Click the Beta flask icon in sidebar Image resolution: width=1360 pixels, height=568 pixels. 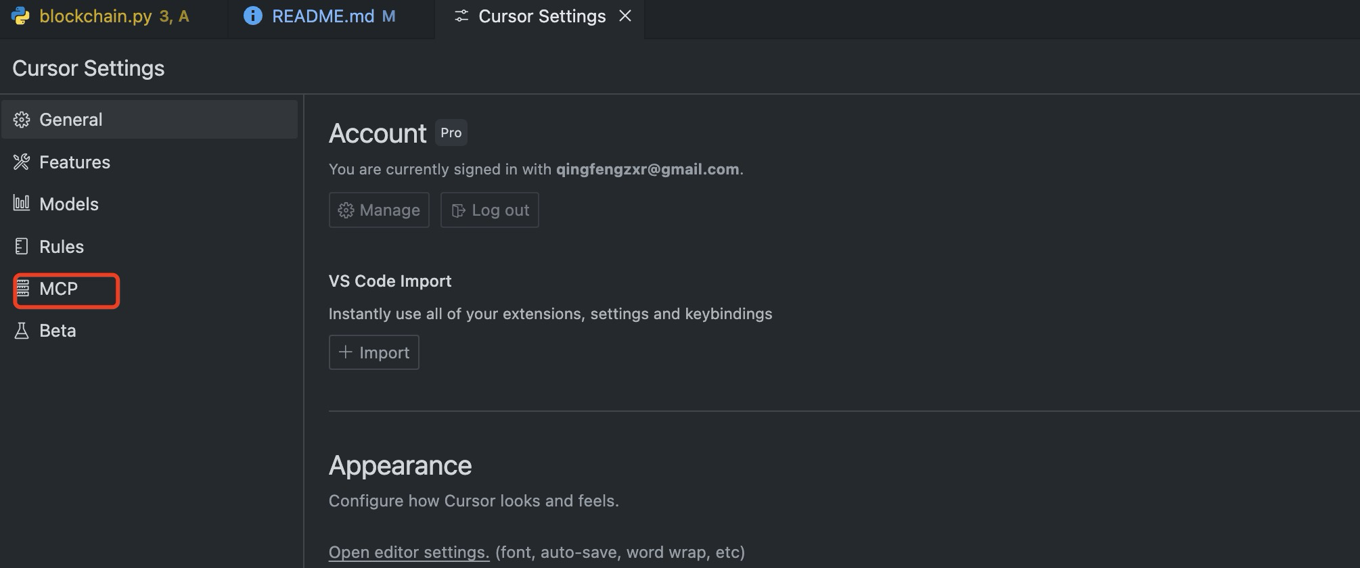pyautogui.click(x=22, y=331)
